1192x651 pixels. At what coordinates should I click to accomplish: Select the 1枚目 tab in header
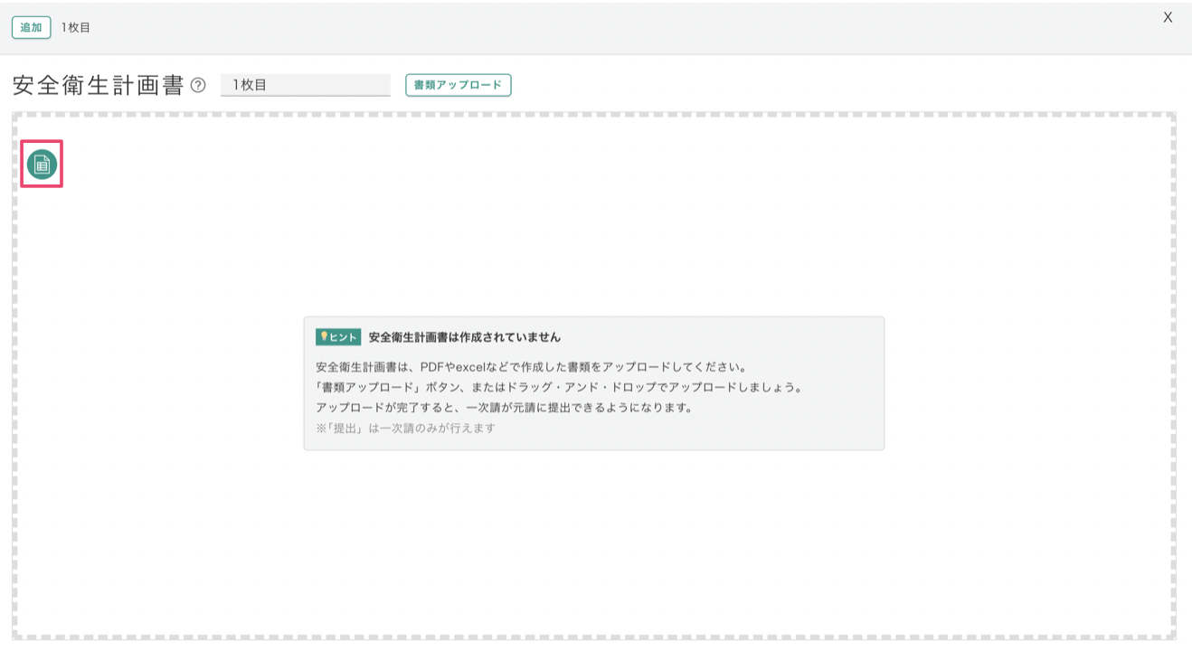tap(76, 27)
